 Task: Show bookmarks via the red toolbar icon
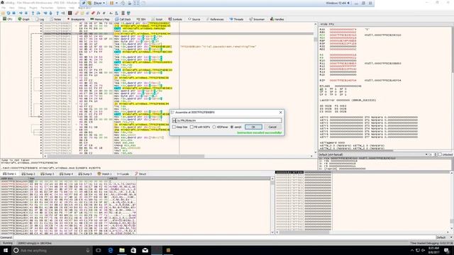point(93,13)
